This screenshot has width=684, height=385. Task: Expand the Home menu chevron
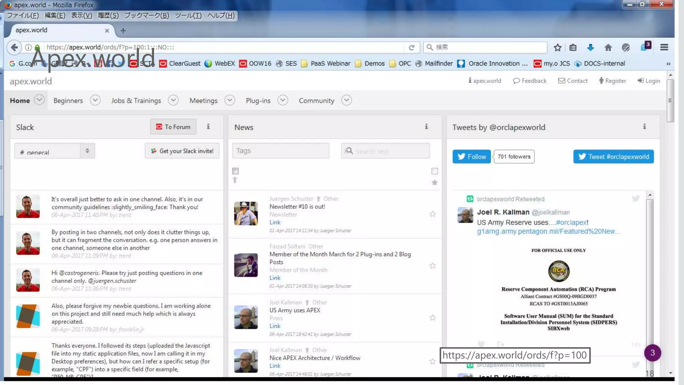click(x=39, y=100)
